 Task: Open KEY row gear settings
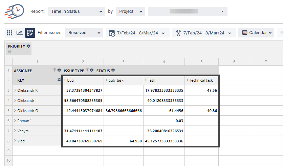pos(59,80)
